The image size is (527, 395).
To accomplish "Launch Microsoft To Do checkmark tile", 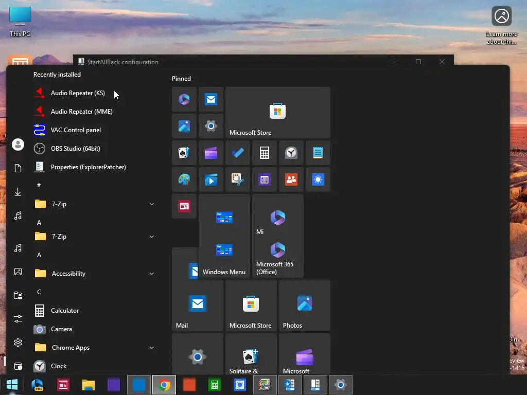I will tap(238, 153).
